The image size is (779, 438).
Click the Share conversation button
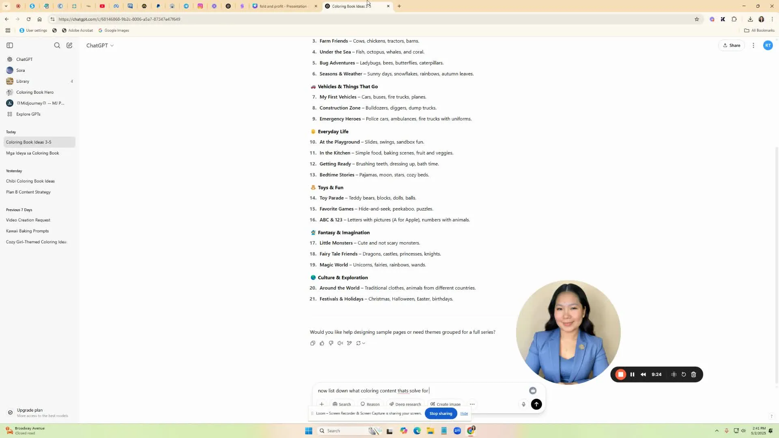click(732, 45)
